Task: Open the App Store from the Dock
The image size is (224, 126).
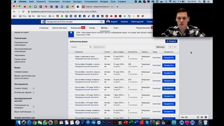Action: pos(88,122)
